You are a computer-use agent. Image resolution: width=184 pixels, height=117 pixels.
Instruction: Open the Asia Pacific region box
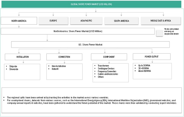point(86,21)
